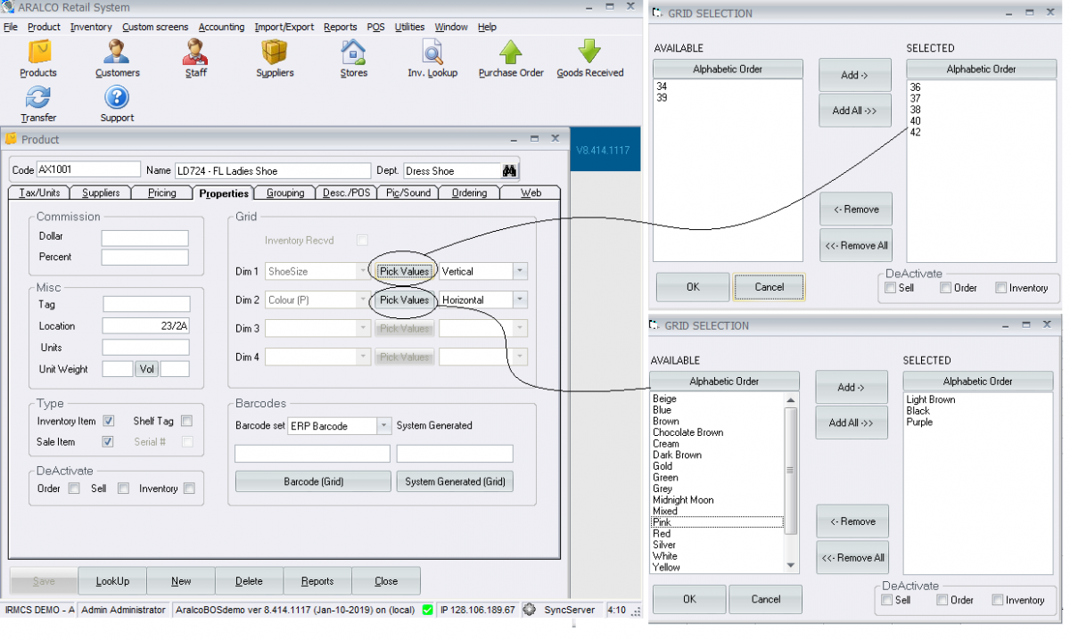Click the binoculars search icon next to Dept.

click(510, 171)
